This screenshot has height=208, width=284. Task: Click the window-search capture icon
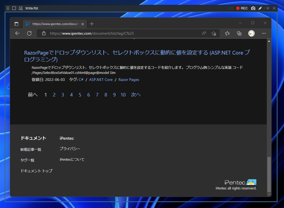[x=21, y=8]
